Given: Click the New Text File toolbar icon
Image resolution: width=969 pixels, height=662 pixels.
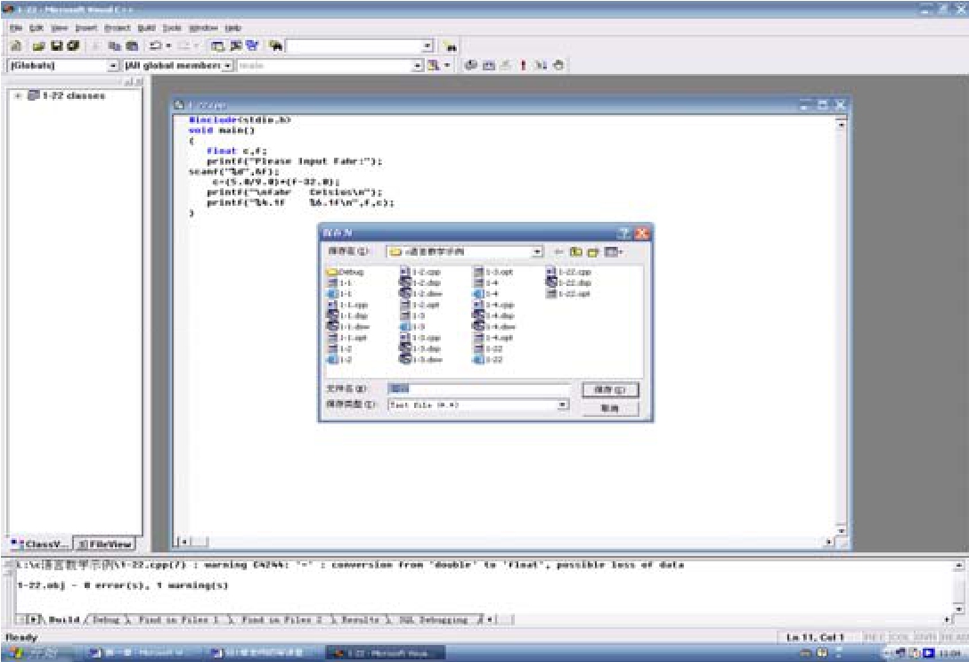Looking at the screenshot, I should pyautogui.click(x=17, y=45).
